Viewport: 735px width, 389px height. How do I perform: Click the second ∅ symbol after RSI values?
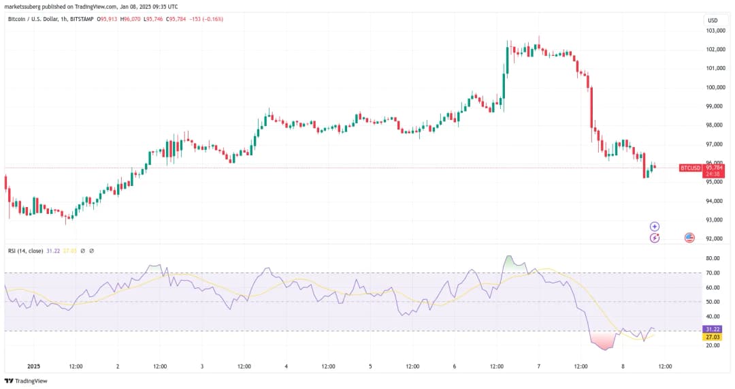(x=92, y=251)
